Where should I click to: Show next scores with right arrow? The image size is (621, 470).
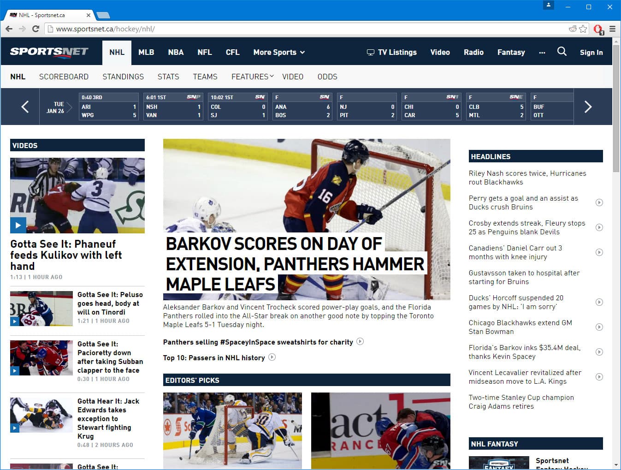(x=588, y=107)
